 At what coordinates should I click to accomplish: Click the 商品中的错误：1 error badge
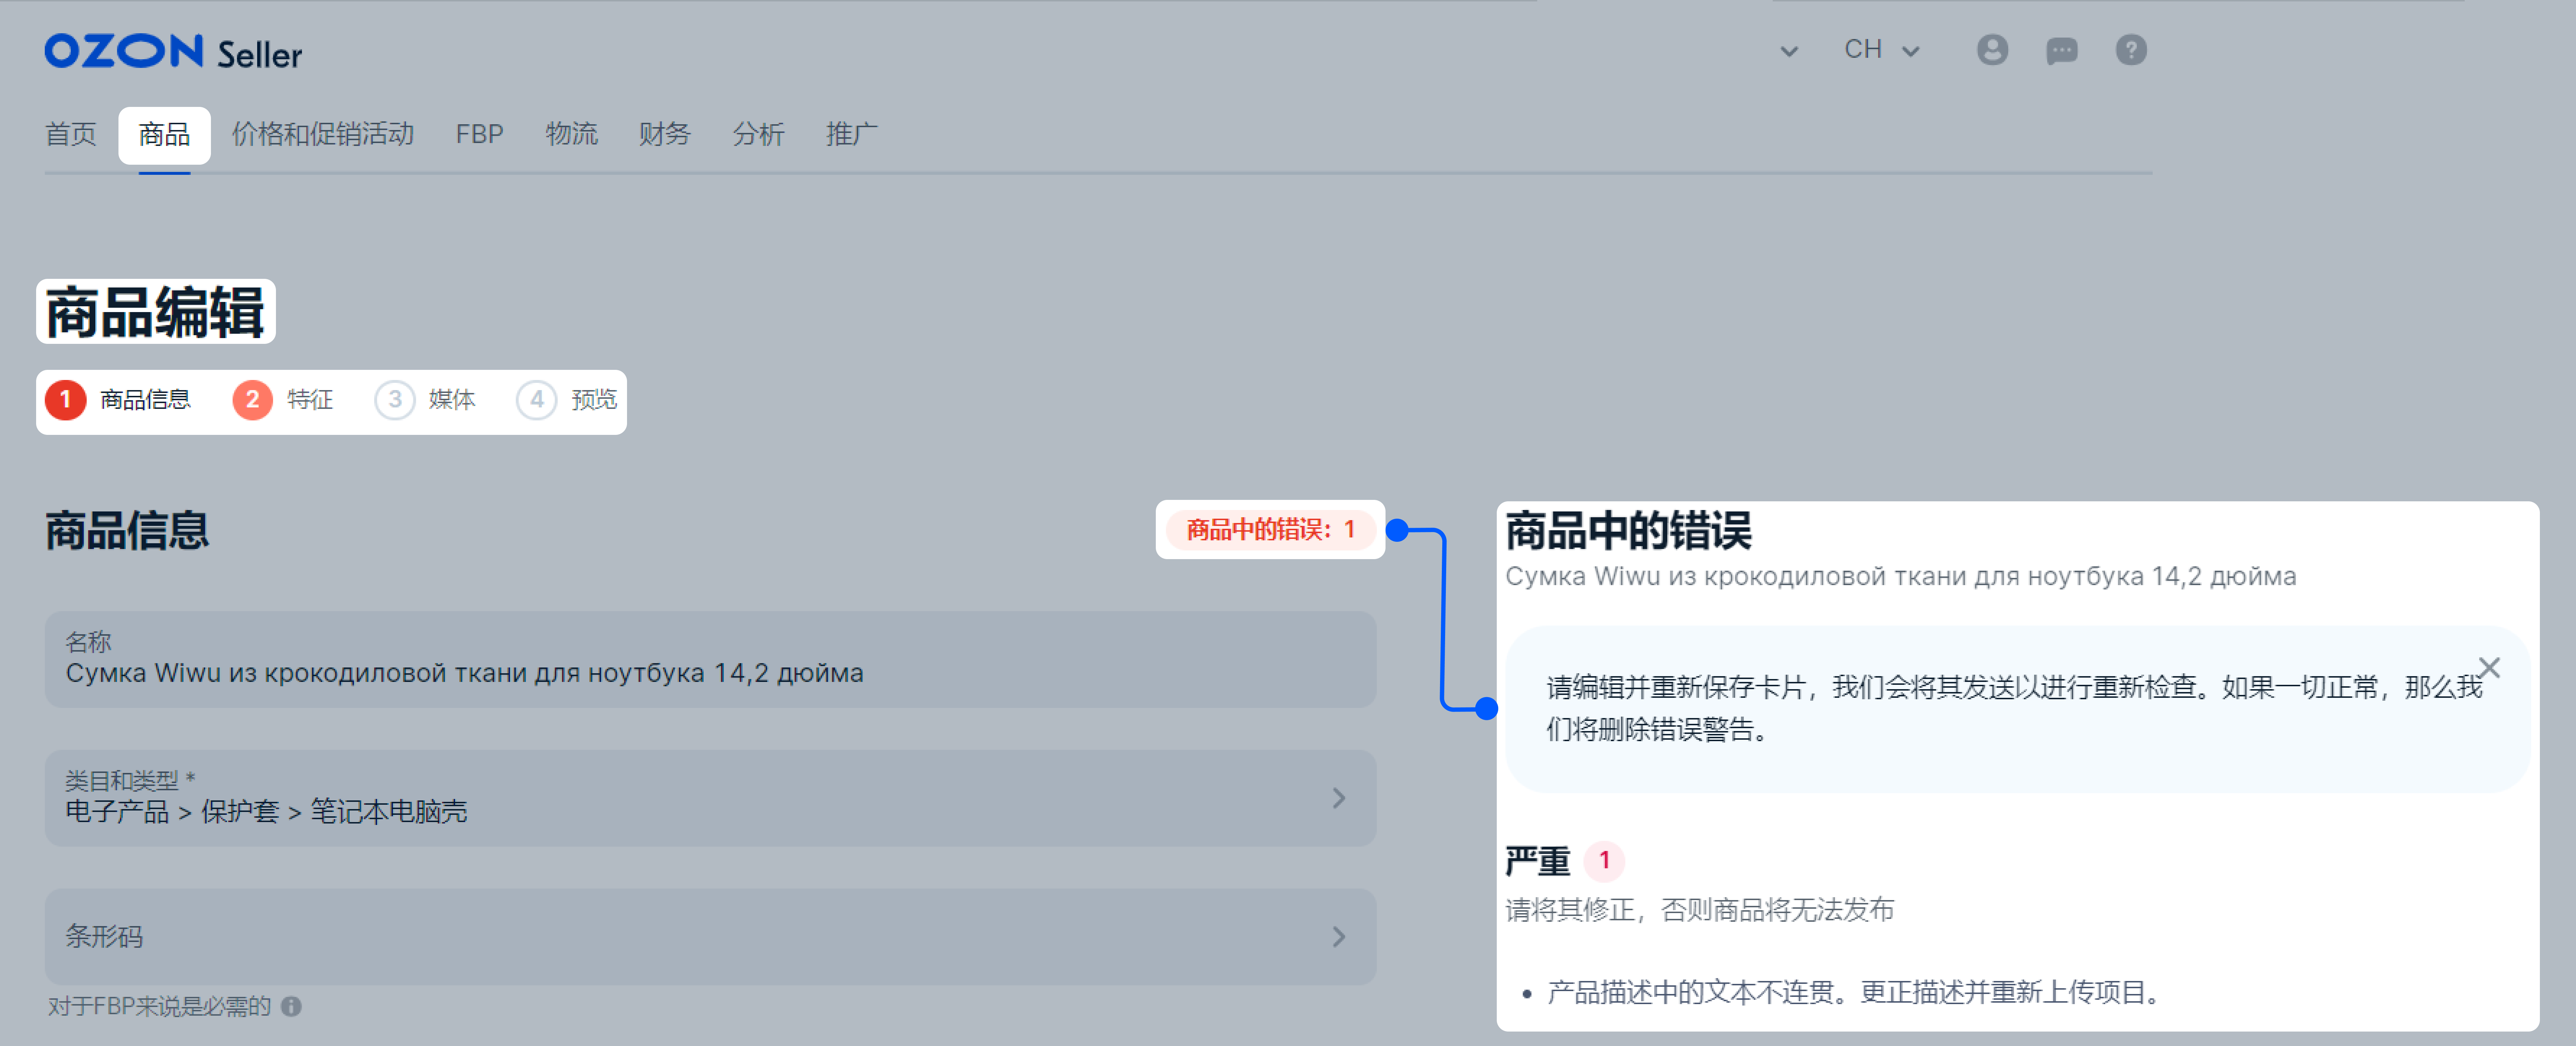[x=1270, y=530]
